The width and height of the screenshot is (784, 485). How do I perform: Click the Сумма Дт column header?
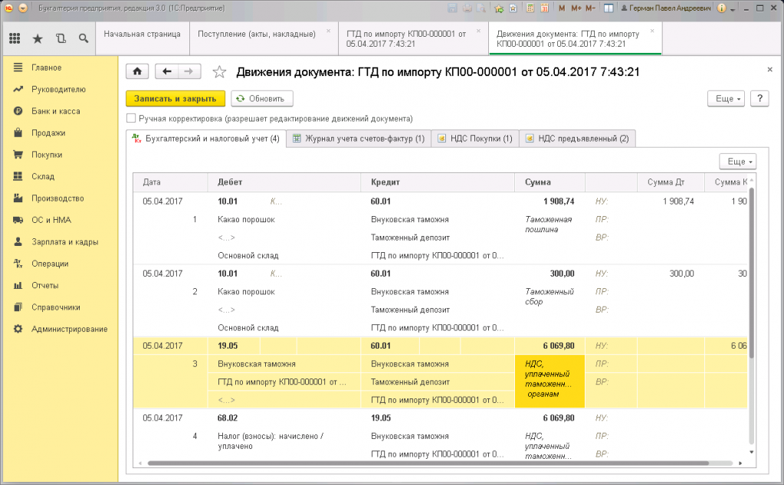click(671, 182)
